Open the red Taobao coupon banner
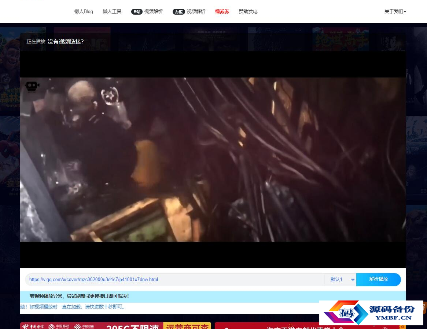This screenshot has width=427, height=329. 310,326
